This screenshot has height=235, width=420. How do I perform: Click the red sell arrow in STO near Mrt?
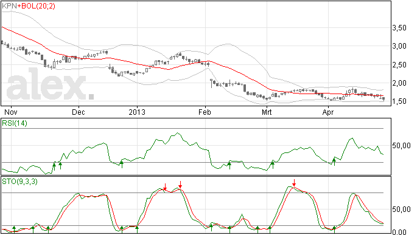[x=294, y=183]
